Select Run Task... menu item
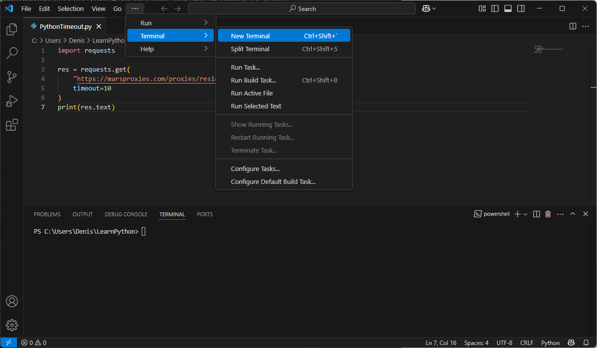597x348 pixels. point(284,67)
